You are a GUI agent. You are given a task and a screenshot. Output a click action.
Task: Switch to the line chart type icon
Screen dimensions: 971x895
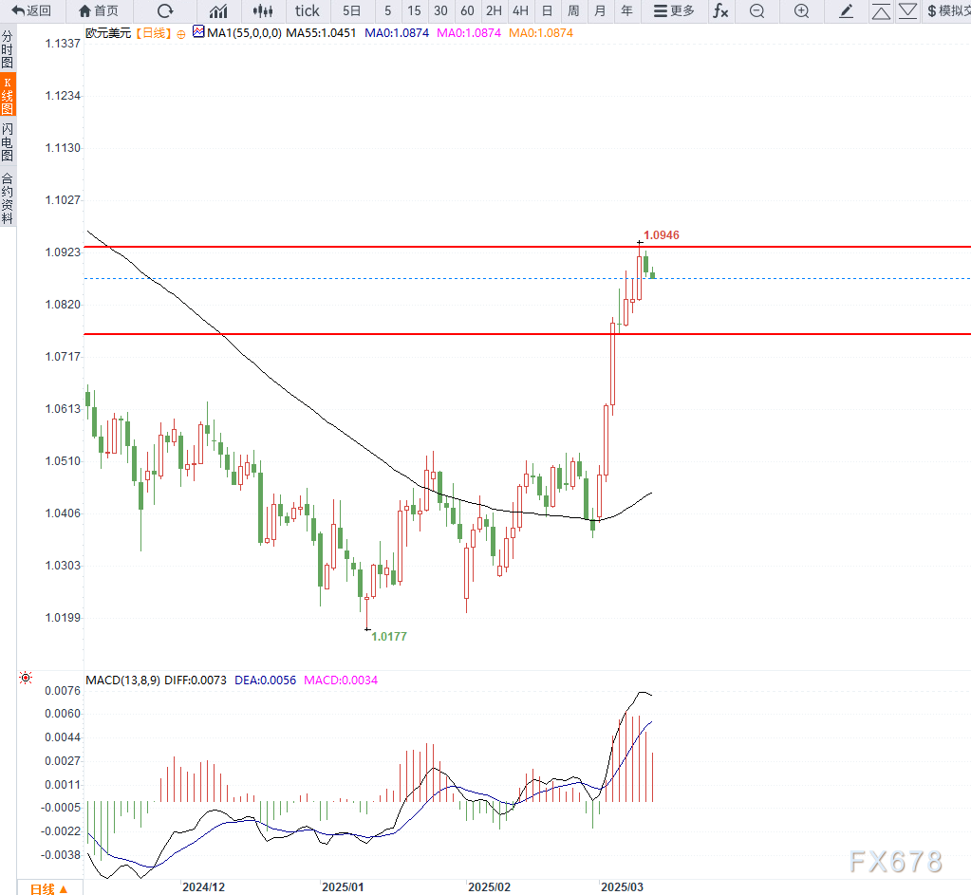tap(218, 10)
